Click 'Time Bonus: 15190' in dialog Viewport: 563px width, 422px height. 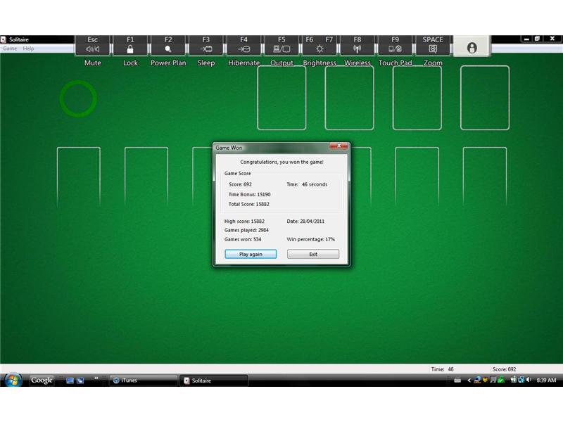click(250, 194)
